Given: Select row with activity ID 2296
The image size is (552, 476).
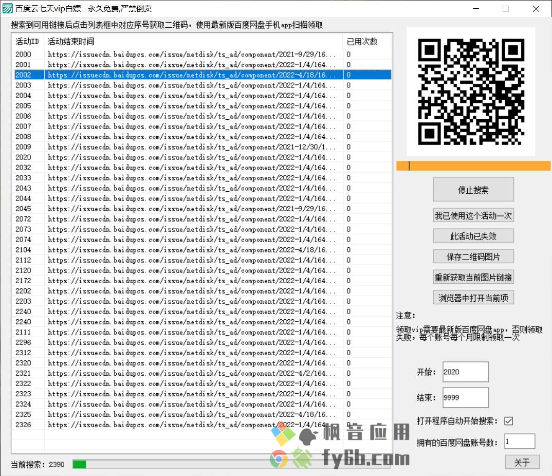Looking at the screenshot, I should (203, 342).
